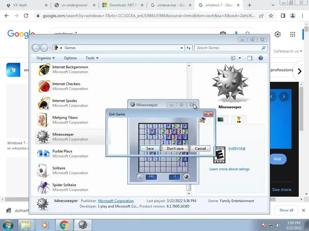Open Windows Media Player taskbar icon
Screen dimensions: 309x231
45,225
